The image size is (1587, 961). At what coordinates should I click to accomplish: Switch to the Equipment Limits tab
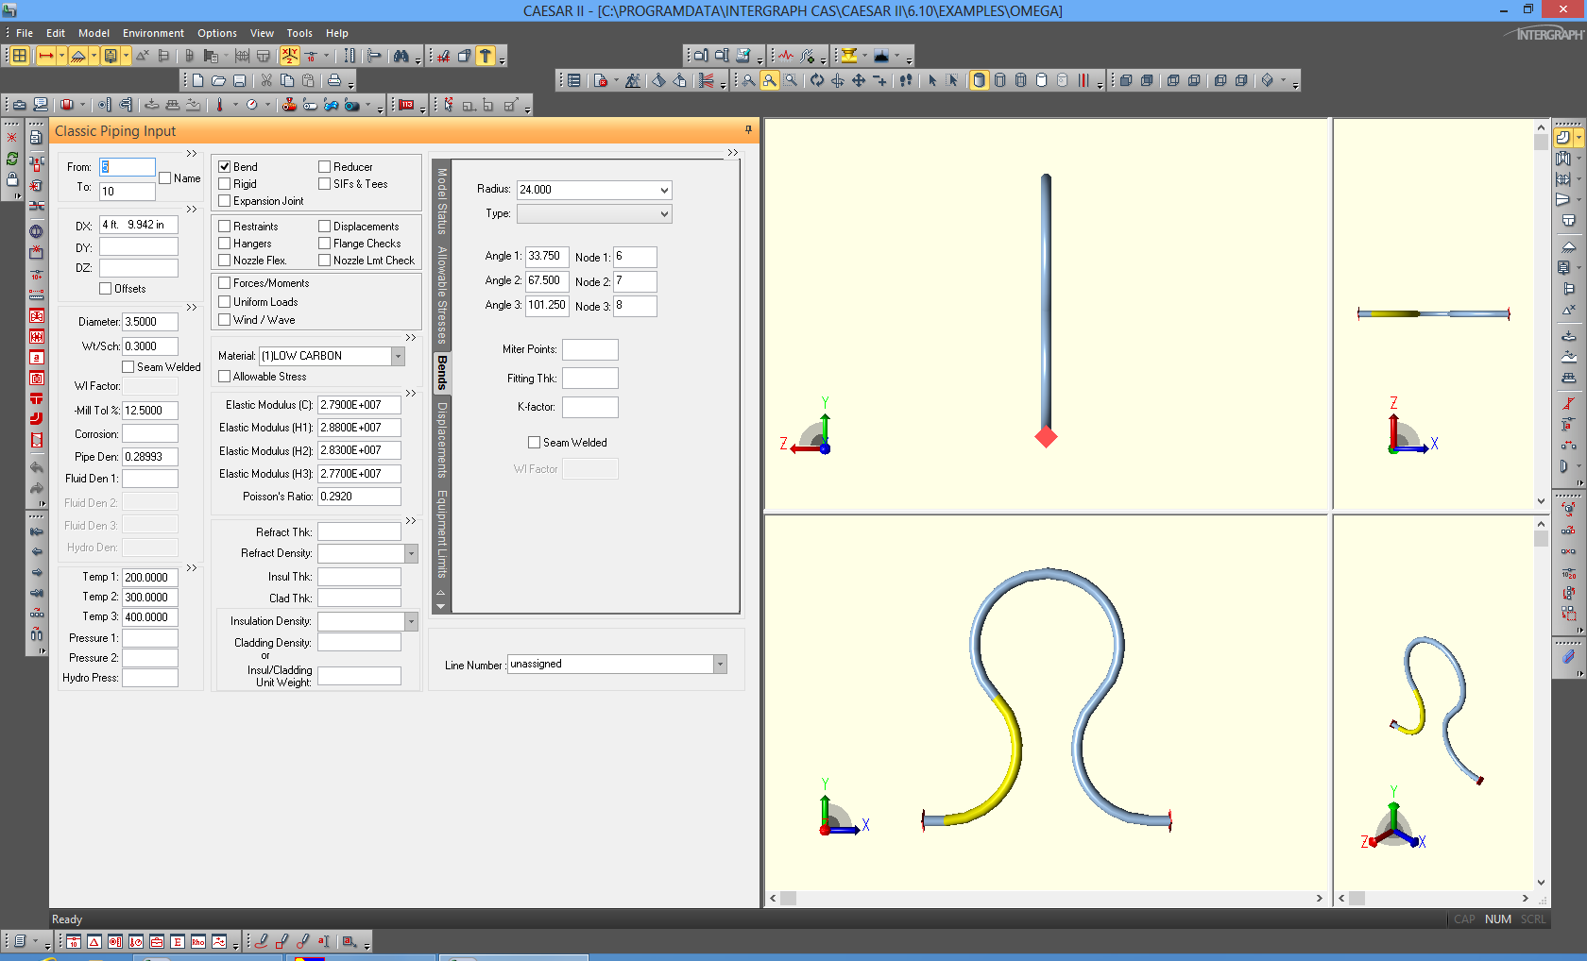(x=441, y=534)
